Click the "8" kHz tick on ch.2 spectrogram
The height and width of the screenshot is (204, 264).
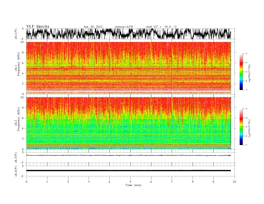click(23, 108)
